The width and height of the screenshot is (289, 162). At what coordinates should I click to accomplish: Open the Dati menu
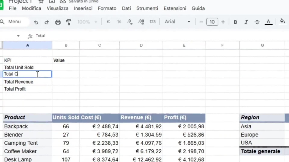coord(127,8)
